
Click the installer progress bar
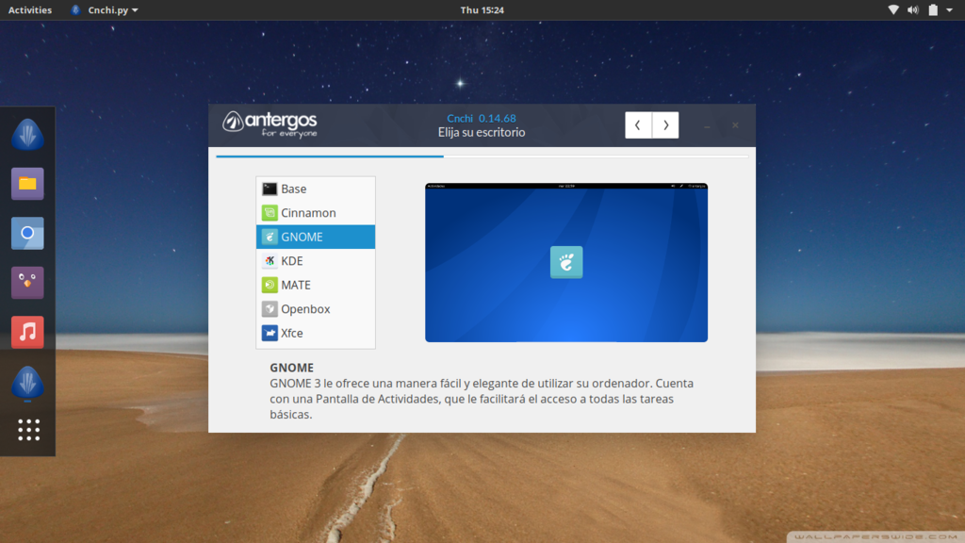[x=482, y=156]
